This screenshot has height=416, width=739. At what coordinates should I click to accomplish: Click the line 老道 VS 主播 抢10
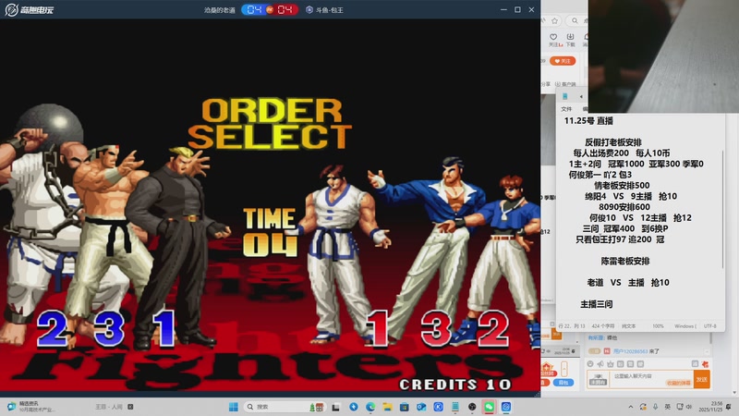click(x=628, y=283)
